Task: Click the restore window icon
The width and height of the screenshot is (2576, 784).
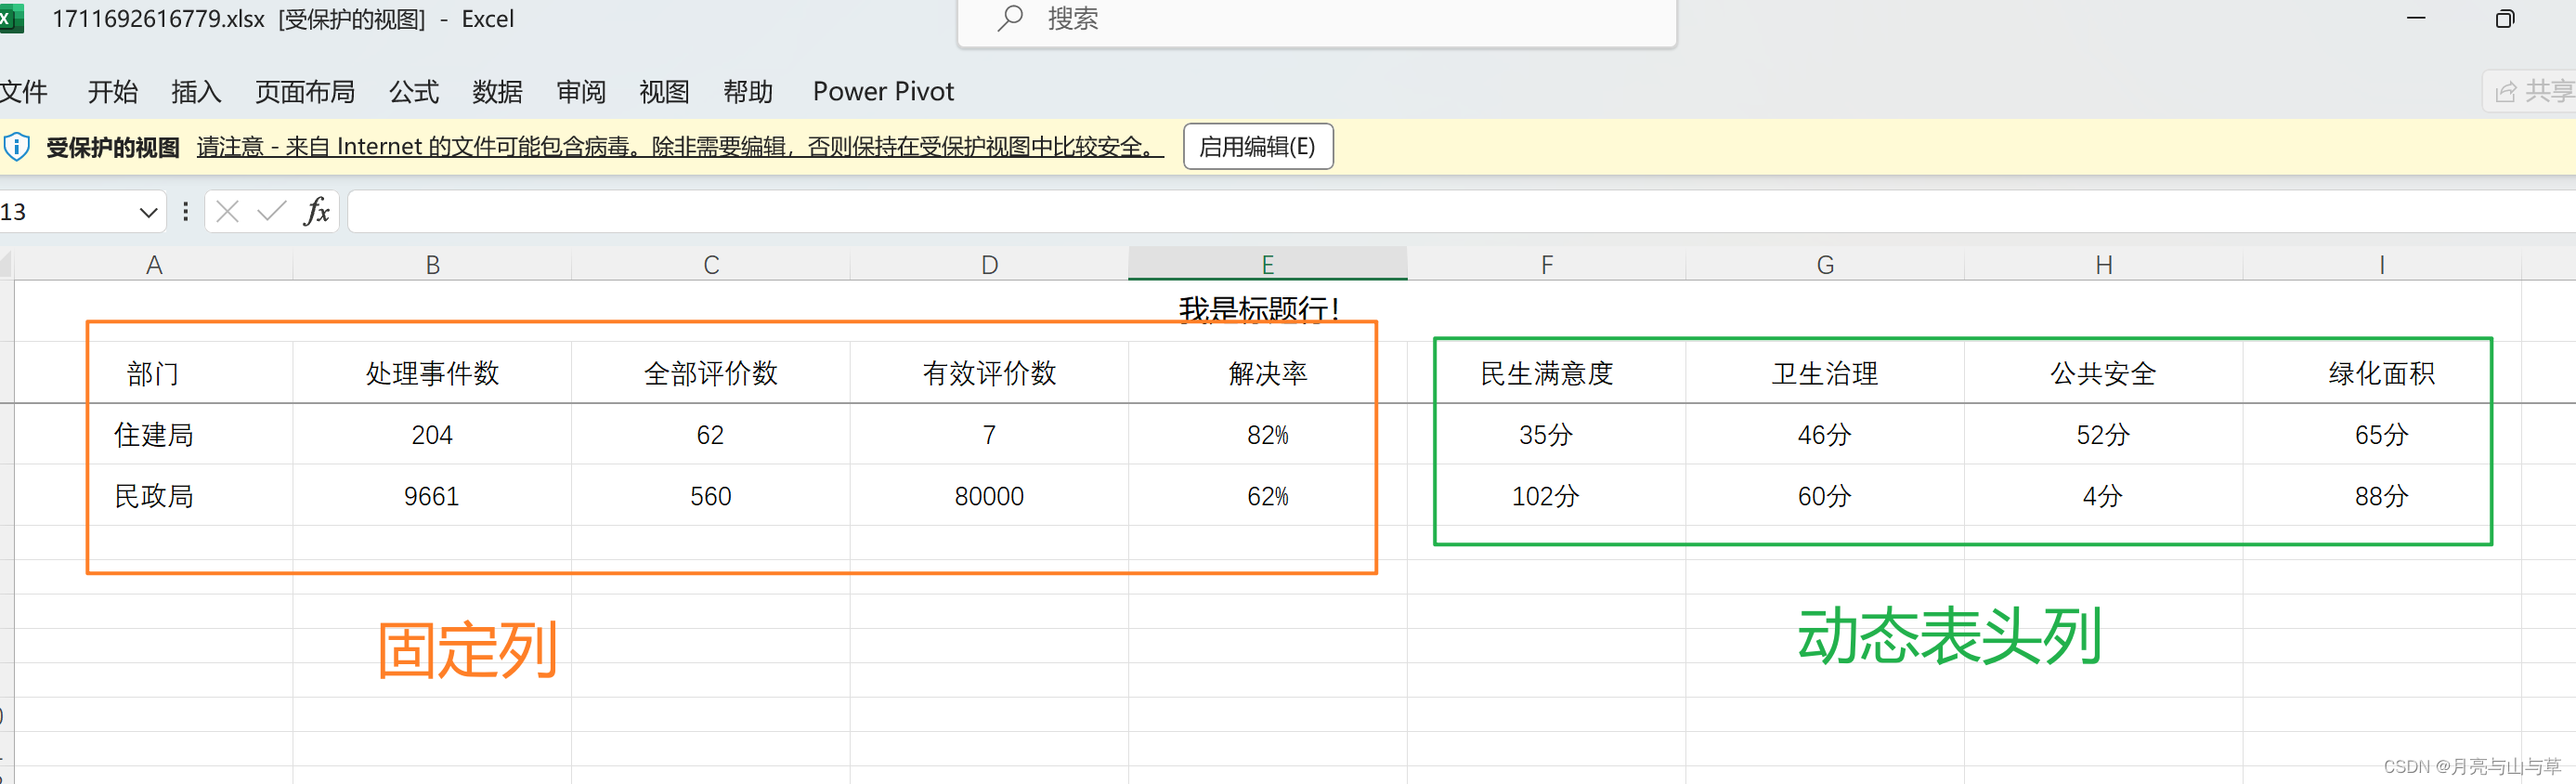Action: pyautogui.click(x=2505, y=18)
